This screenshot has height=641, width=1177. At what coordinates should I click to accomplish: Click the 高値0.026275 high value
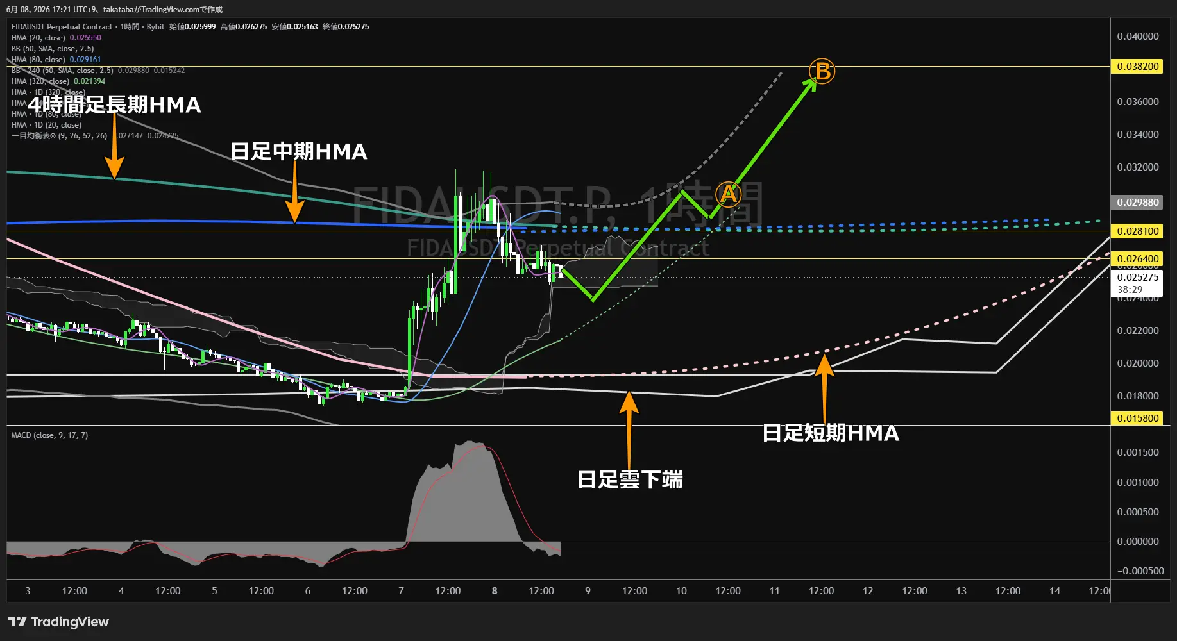(244, 27)
